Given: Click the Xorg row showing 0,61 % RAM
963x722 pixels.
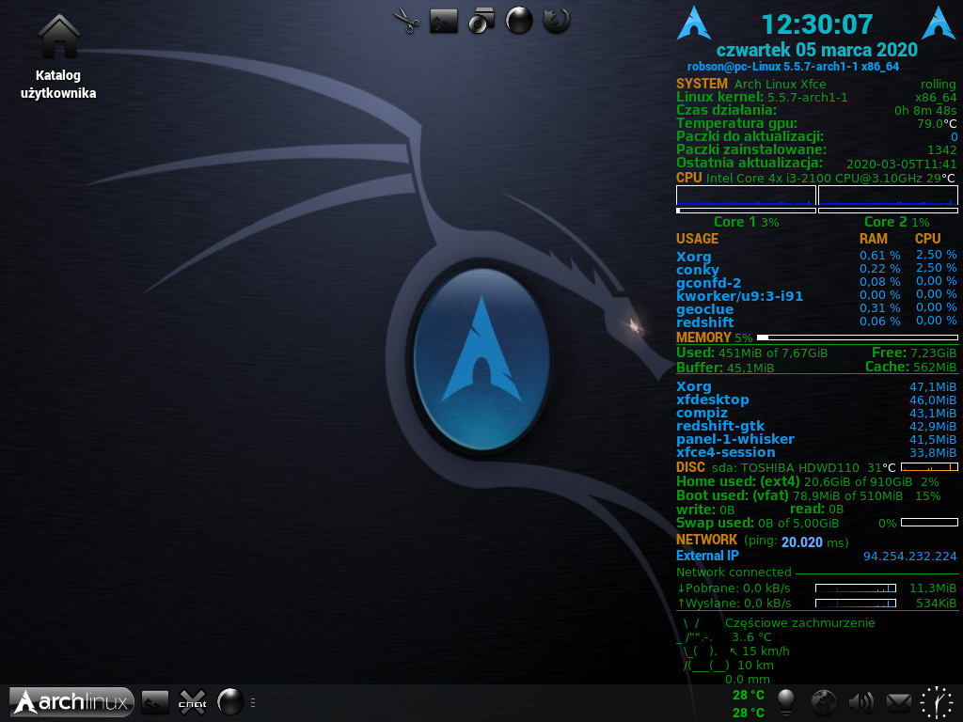Looking at the screenshot, I should [816, 256].
